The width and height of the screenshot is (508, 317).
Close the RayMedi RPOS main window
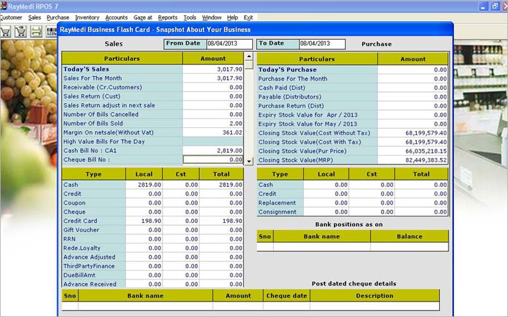pos(500,6)
